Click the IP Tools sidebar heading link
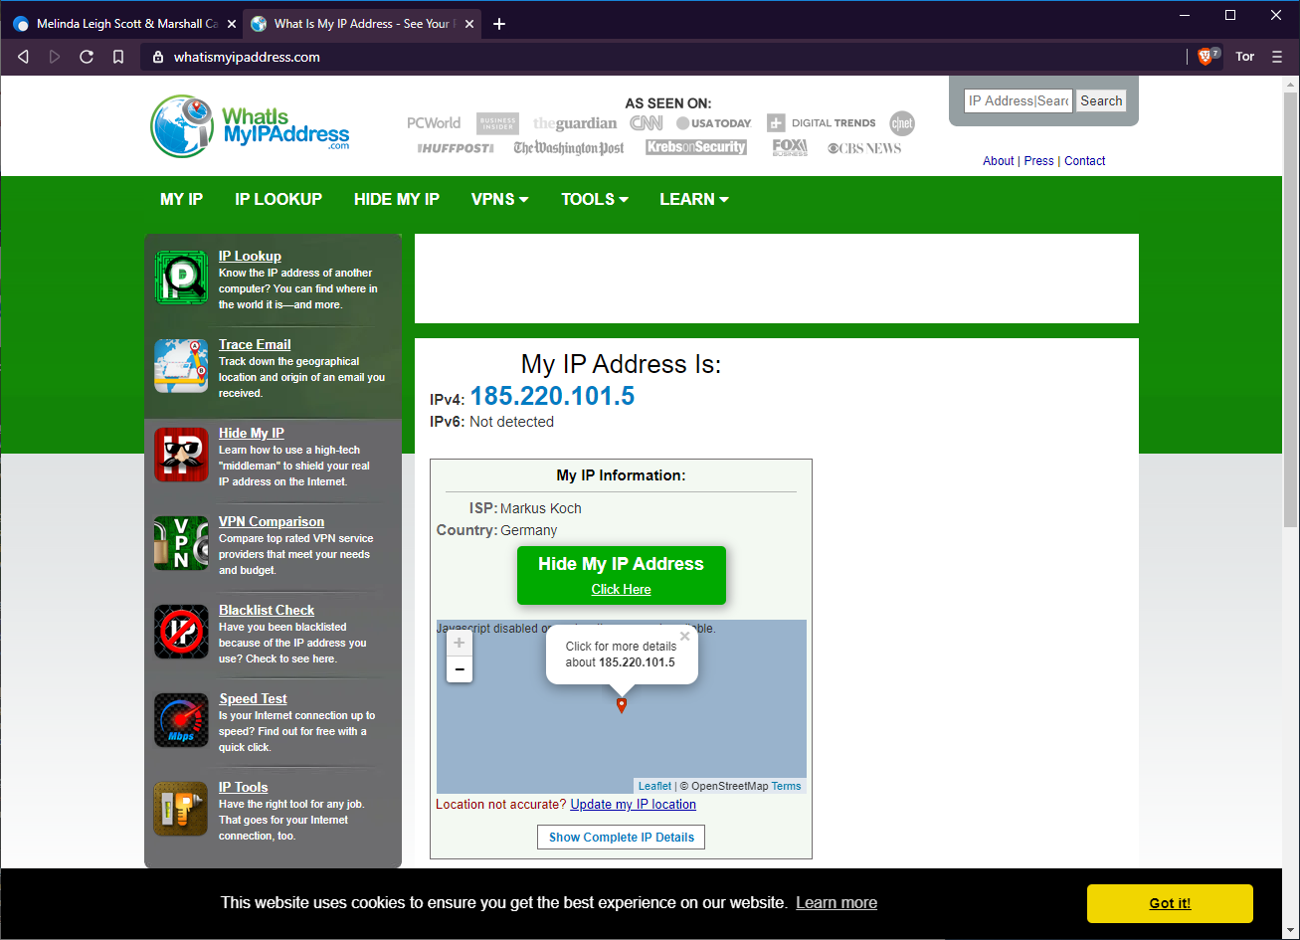This screenshot has height=940, width=1300. [244, 787]
